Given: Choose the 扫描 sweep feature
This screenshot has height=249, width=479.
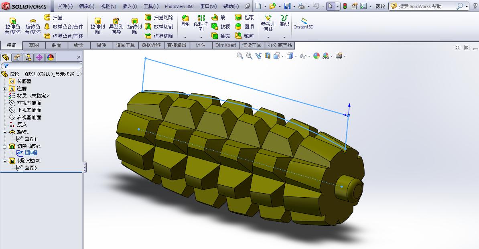Looking at the screenshot, I should (x=53, y=17).
